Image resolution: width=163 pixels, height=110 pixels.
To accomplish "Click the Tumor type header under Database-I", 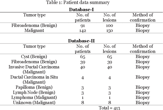I will 34,15.
